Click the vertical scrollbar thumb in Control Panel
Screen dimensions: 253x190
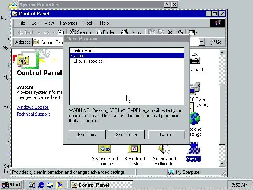222,114
